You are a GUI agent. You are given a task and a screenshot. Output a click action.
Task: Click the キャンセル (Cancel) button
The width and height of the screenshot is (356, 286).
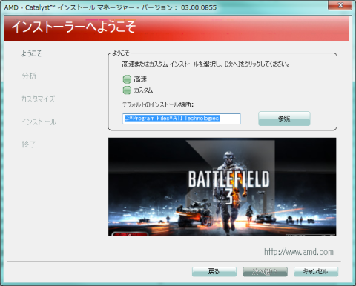[x=316, y=272]
